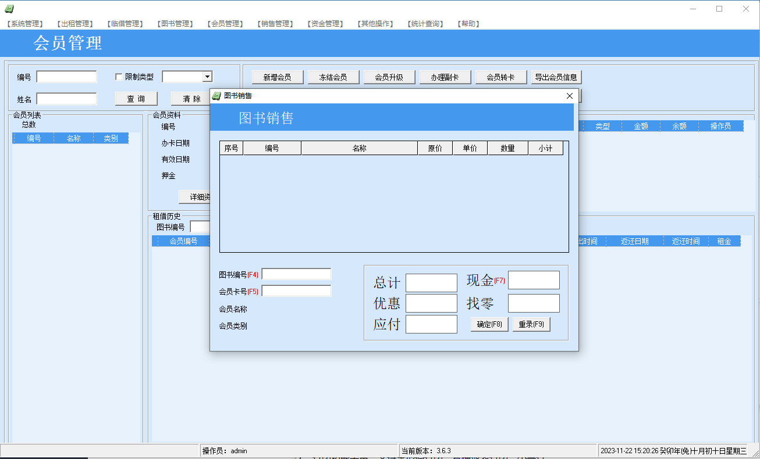Click the 办理副卡 button
This screenshot has width=760, height=459.
(445, 77)
